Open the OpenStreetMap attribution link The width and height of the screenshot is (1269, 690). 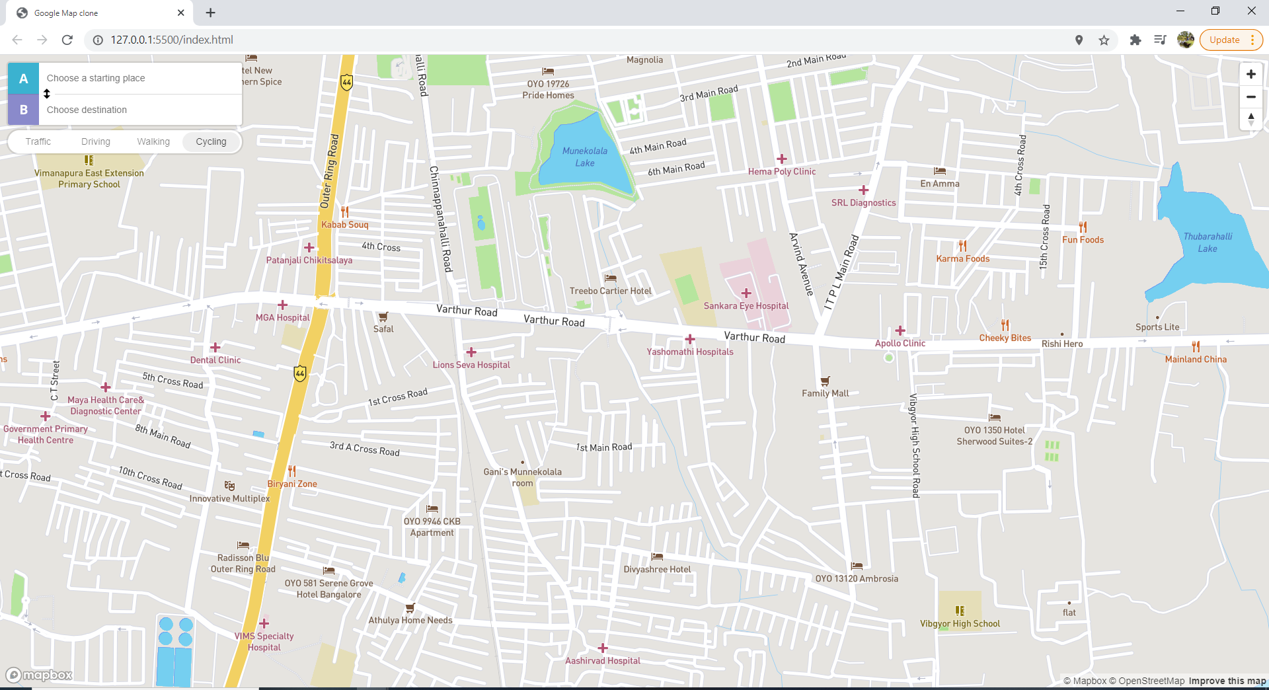click(1147, 681)
